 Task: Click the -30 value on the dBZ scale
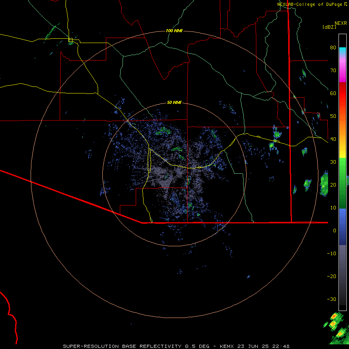click(332, 300)
